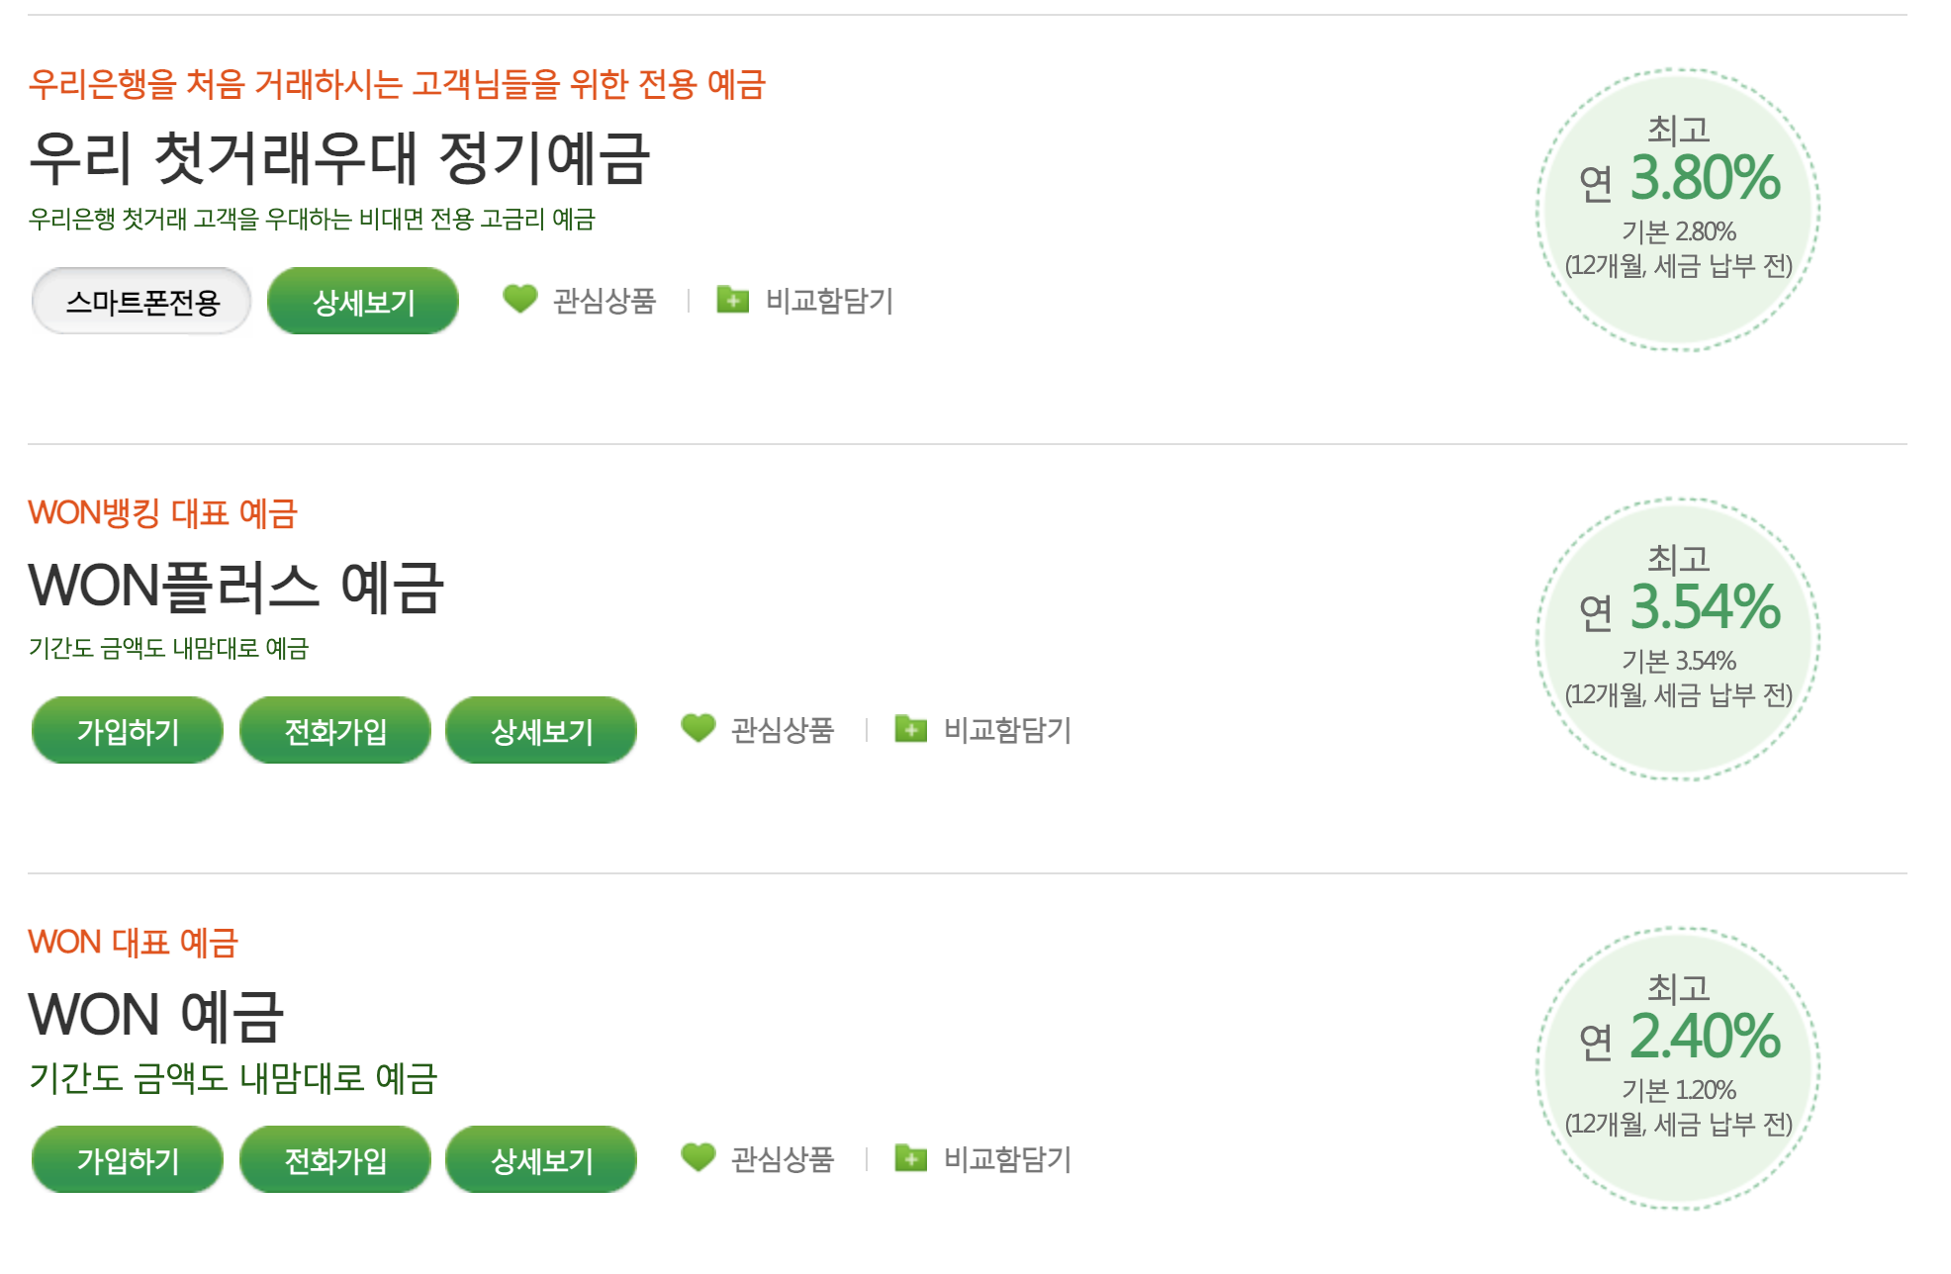Open 상세보기 for WON플러스 예금
This screenshot has height=1274, width=1951.
pyautogui.click(x=542, y=730)
